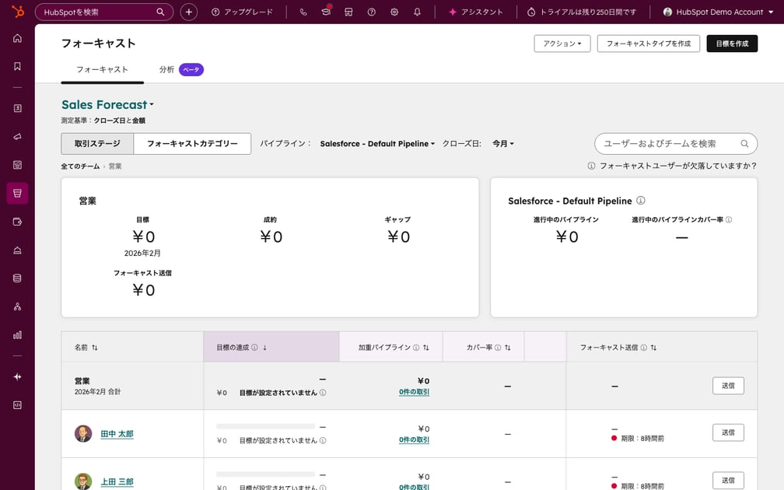Open the help question mark icon
Image resolution: width=784 pixels, height=490 pixels.
point(371,12)
